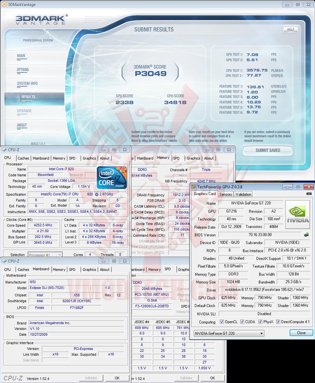Image resolution: width=315 pixels, height=383 pixels.
Task: Open the NVIDIA GeForce GT 220 card dropdown
Action: pos(229,333)
